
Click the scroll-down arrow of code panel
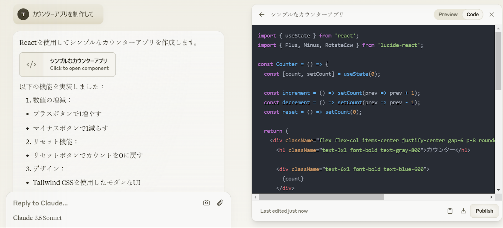tap(498, 190)
